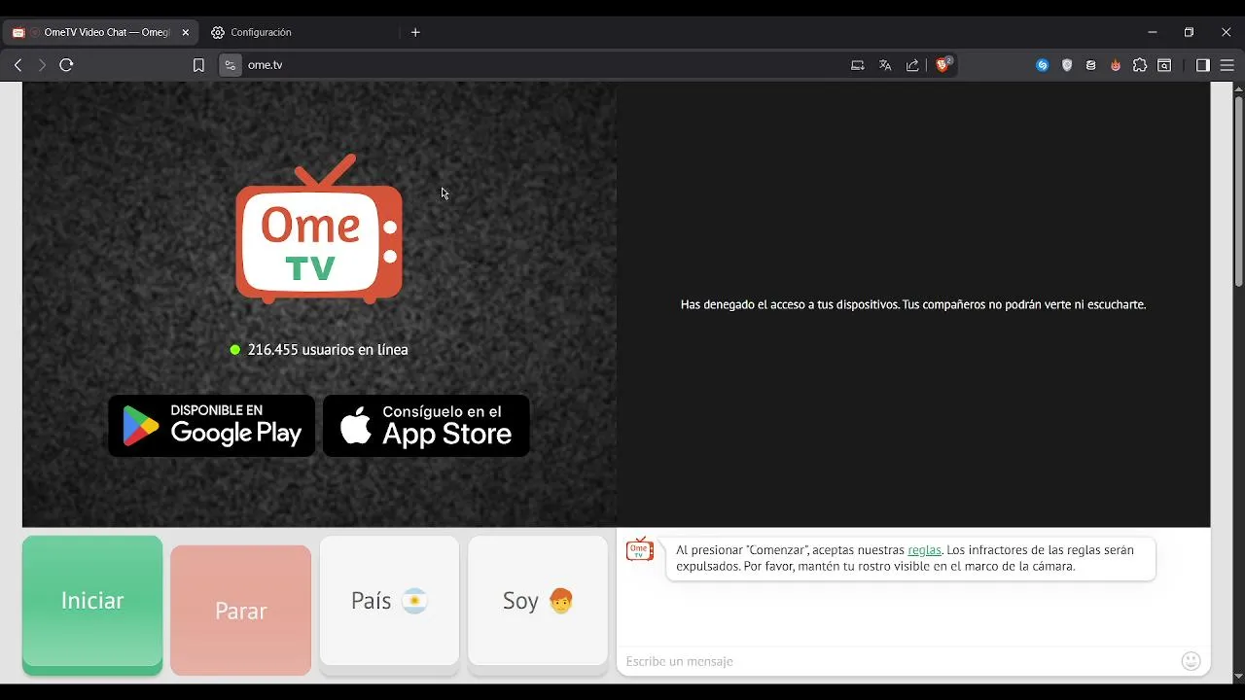Click the share page icon

(x=912, y=65)
